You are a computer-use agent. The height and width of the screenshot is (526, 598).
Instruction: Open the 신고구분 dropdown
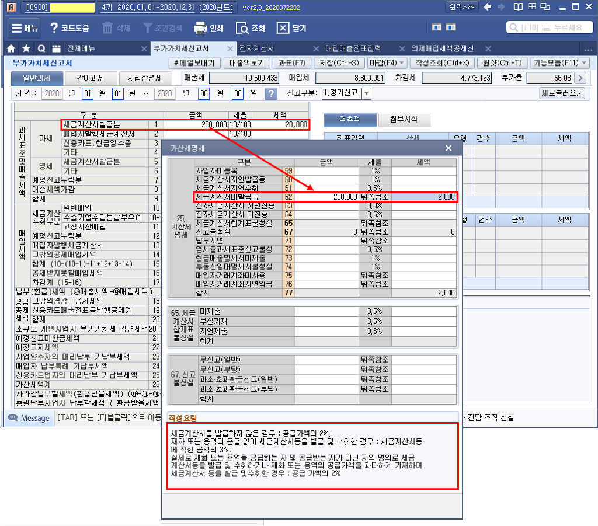pyautogui.click(x=366, y=93)
